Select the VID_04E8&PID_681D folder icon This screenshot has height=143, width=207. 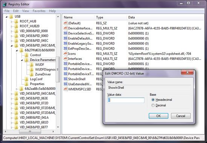coord(16,122)
